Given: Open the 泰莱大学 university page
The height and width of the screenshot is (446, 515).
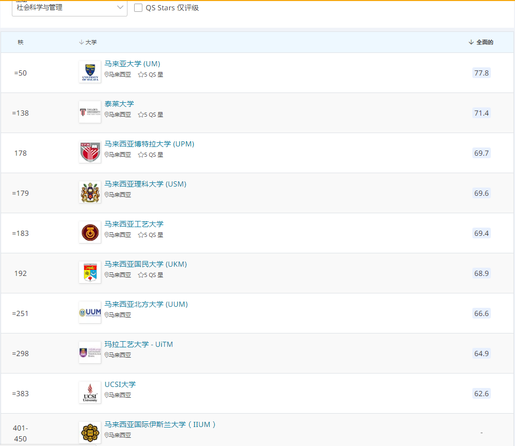Looking at the screenshot, I should coord(119,104).
